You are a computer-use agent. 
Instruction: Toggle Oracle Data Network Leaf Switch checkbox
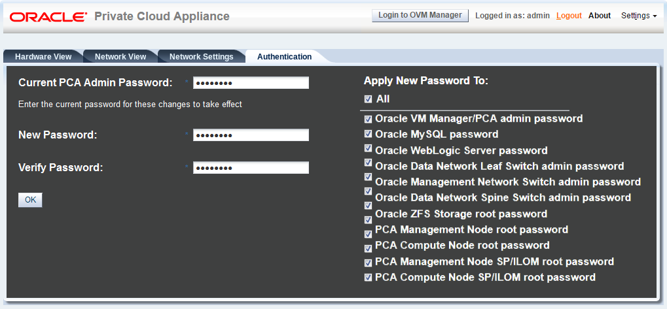click(368, 162)
